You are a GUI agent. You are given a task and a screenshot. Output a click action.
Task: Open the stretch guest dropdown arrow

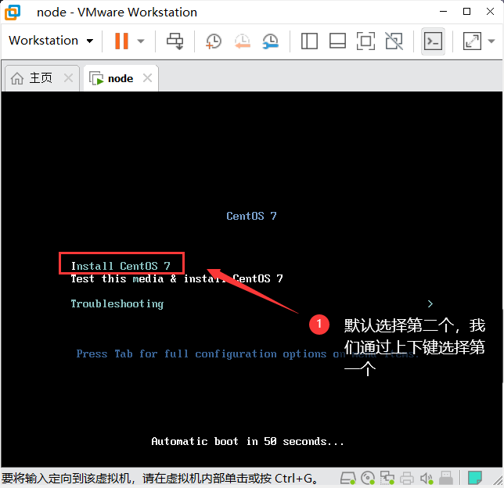491,41
